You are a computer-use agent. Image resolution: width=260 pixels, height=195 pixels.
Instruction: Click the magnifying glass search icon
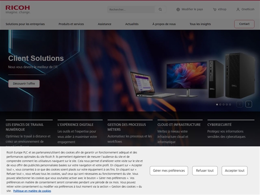pyautogui.click(x=160, y=9)
